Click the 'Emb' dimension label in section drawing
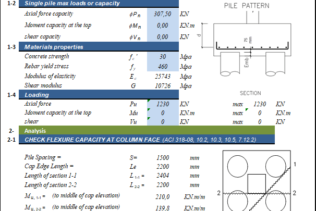The width and height of the screenshot is (316, 211). click(247, 63)
